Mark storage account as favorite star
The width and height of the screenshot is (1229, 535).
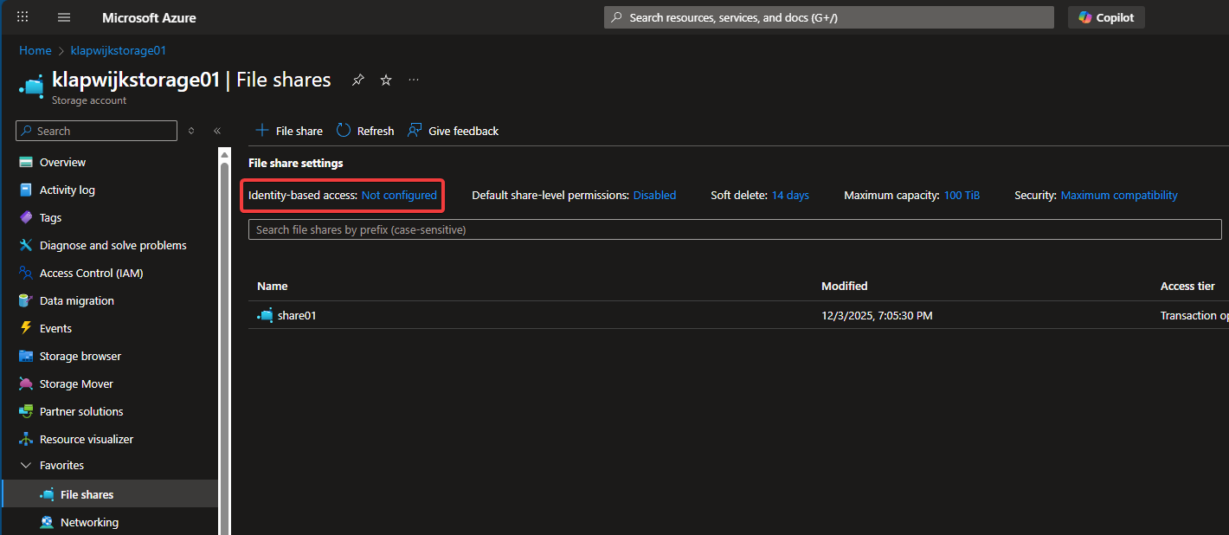pos(386,81)
